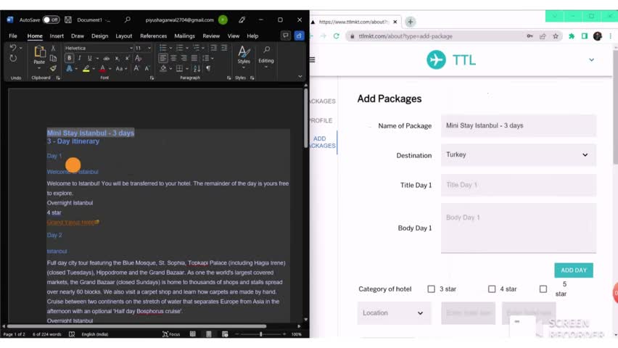Switch to the Layout tab

(x=124, y=36)
